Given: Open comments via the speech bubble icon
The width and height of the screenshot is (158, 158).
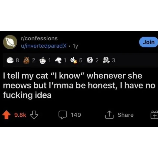Looking at the screenshot, I should (63, 115).
